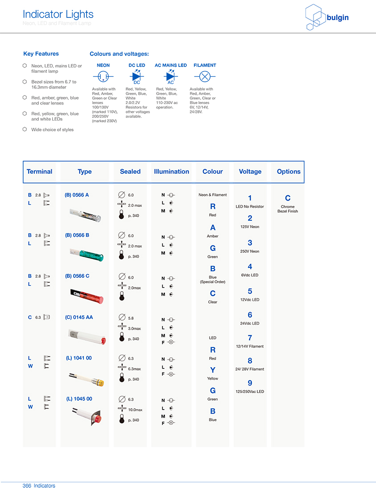Click the red 0566 C indicator image

[x=87, y=296]
